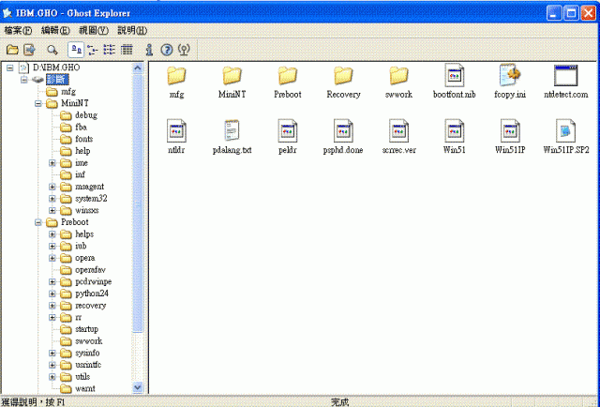Expand the winsxs tree folder
The image size is (600, 407).
pos(52,211)
